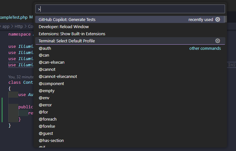Focus the command palette input field
Viewport: 236px width, 151px height.
click(x=130, y=9)
